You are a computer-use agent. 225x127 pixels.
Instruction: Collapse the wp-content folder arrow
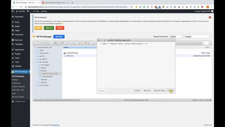coord(36,62)
